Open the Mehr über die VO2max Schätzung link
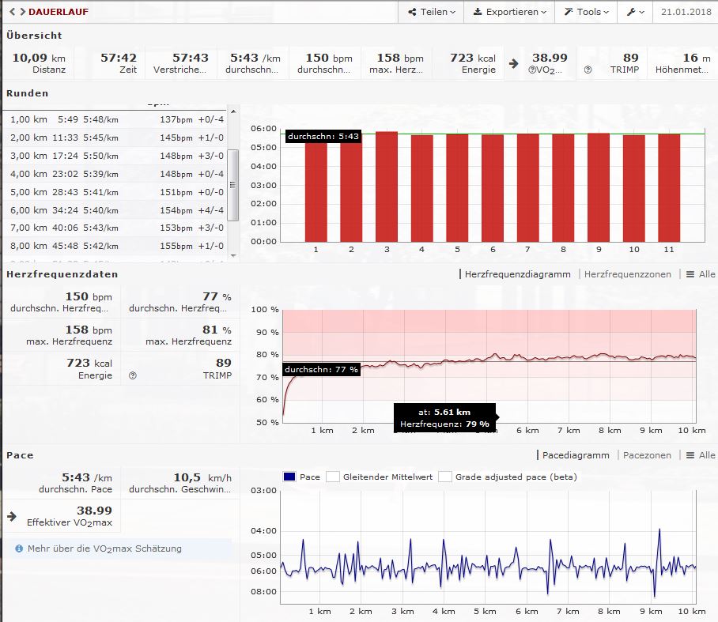This screenshot has width=718, height=622. tap(104, 548)
